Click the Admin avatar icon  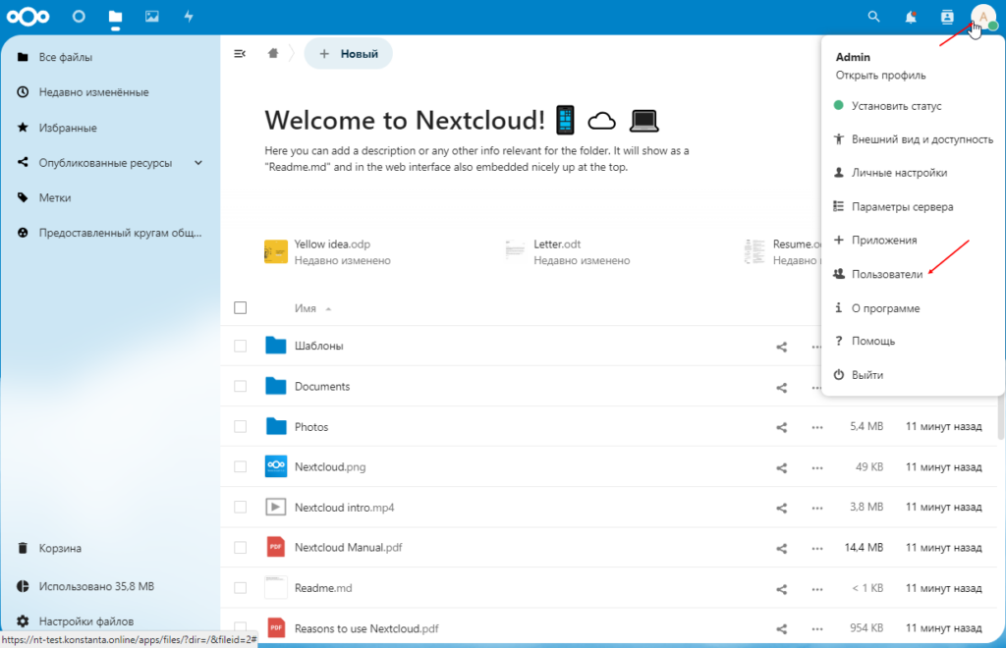coord(982,17)
